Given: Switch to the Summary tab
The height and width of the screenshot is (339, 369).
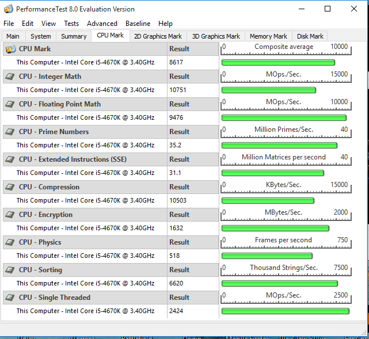Looking at the screenshot, I should pyautogui.click(x=74, y=36).
